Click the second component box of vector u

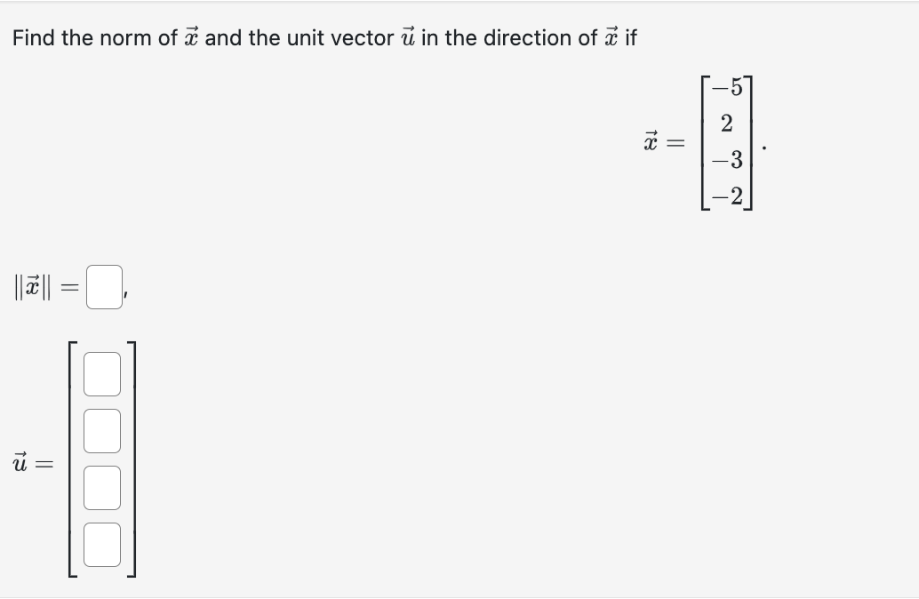tap(101, 432)
